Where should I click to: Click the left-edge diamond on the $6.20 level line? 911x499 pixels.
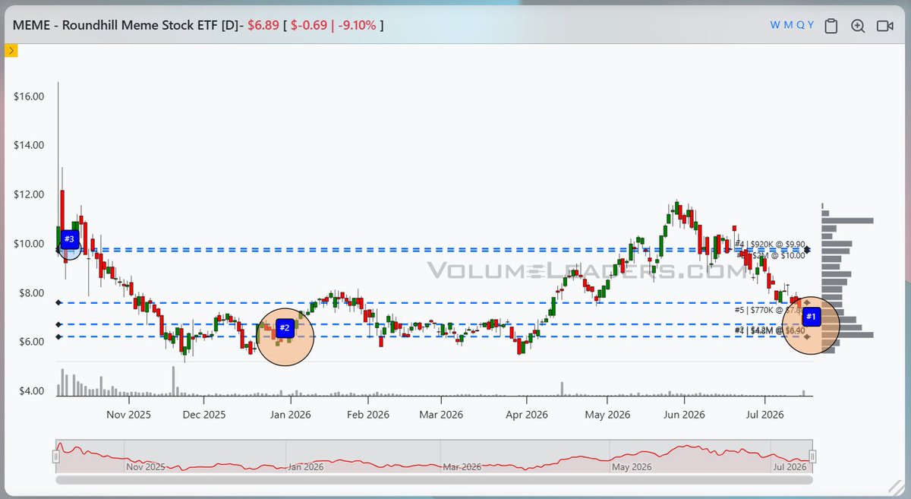click(x=59, y=336)
